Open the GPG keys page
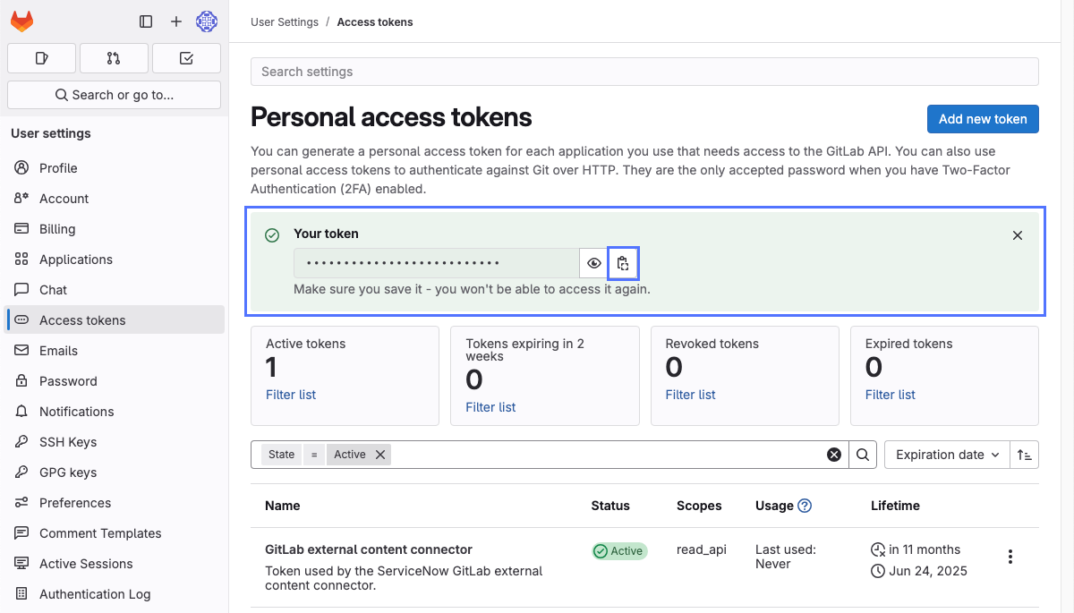 115,473
